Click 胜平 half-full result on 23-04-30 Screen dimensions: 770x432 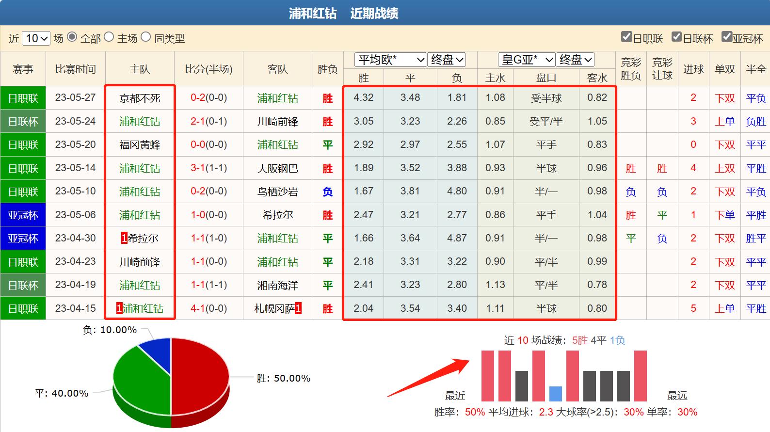coord(756,239)
